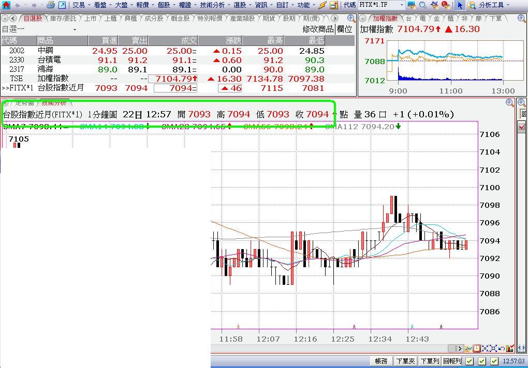This screenshot has width=528, height=368.
Task: Click the zoom icon at the far right sidebar
Action: tap(522, 103)
